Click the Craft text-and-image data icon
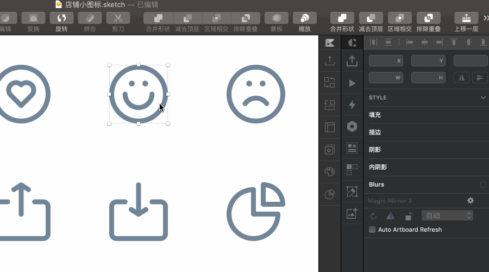The image size is (489, 272). pyautogui.click(x=352, y=148)
